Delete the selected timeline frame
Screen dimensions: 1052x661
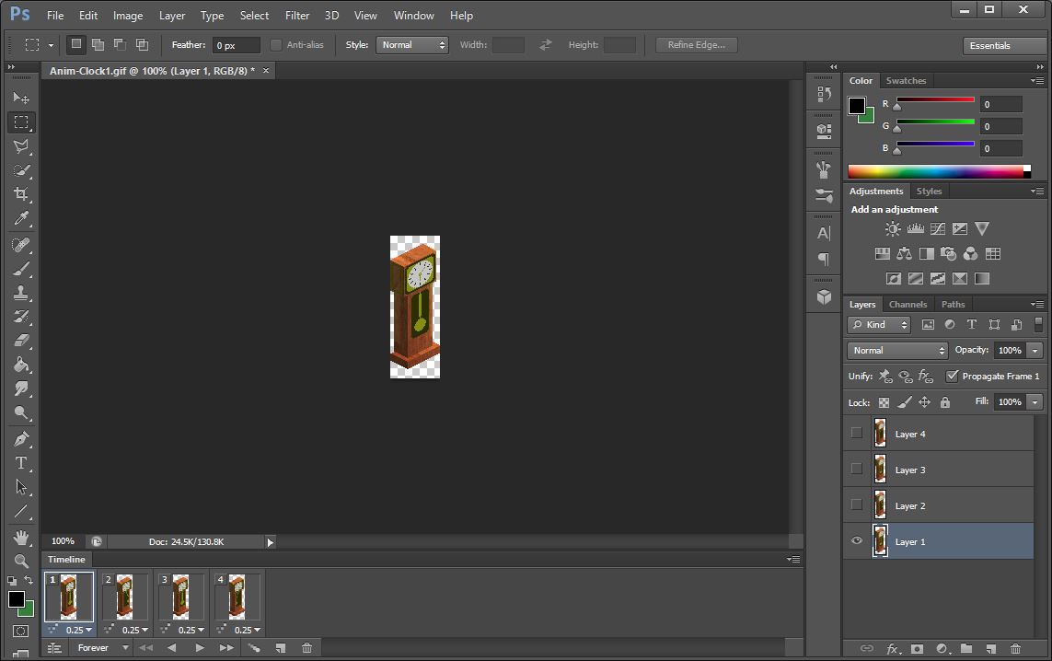306,647
